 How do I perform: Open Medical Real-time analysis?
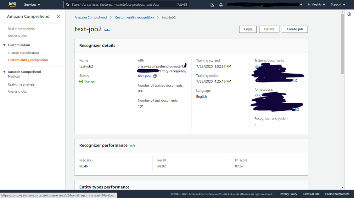(x=21, y=84)
